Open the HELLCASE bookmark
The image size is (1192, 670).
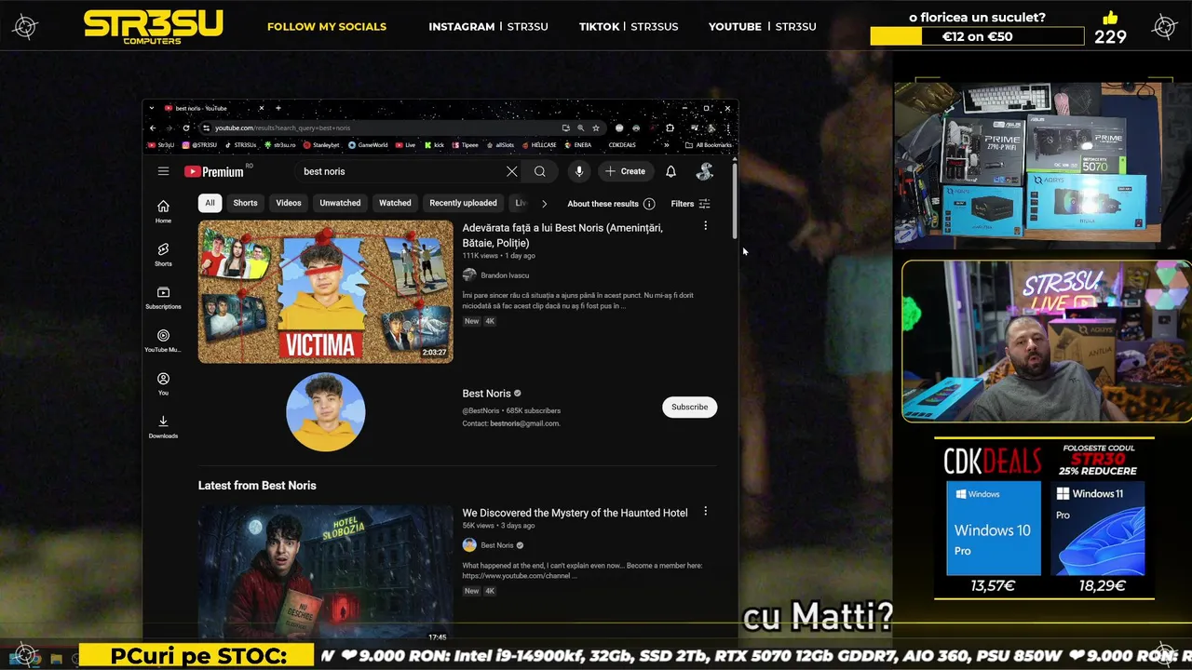(538, 145)
